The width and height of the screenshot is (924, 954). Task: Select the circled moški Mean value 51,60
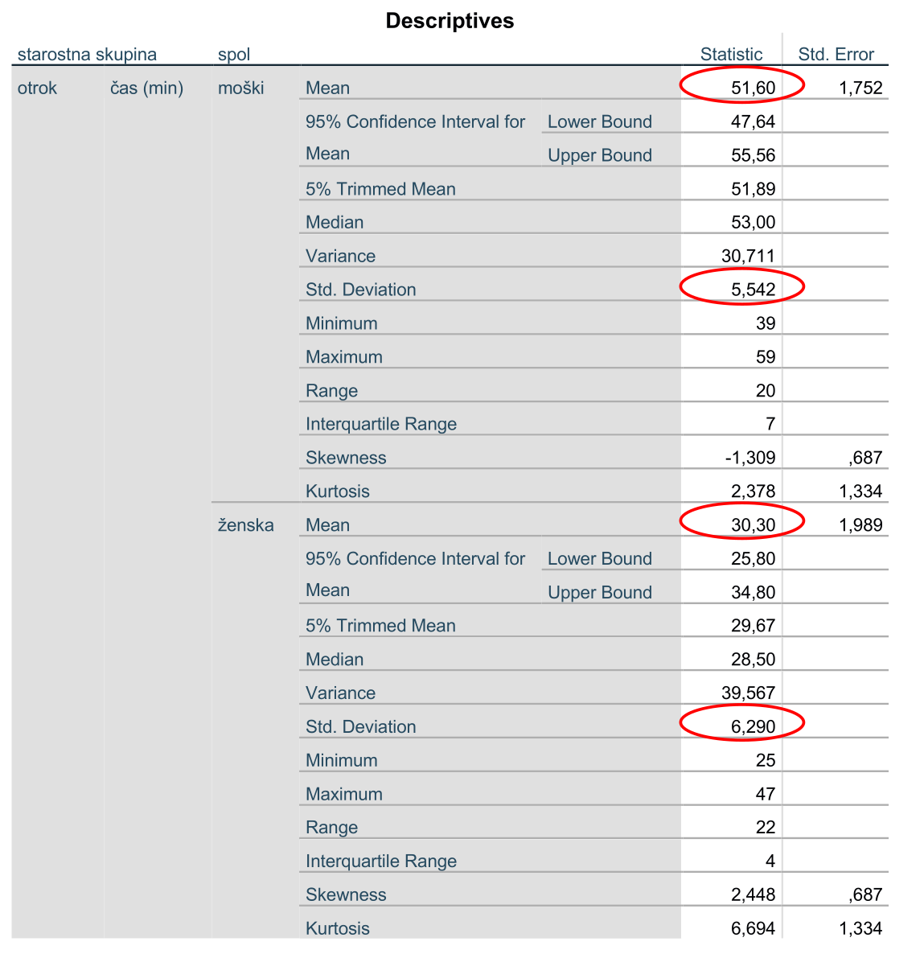tap(753, 88)
